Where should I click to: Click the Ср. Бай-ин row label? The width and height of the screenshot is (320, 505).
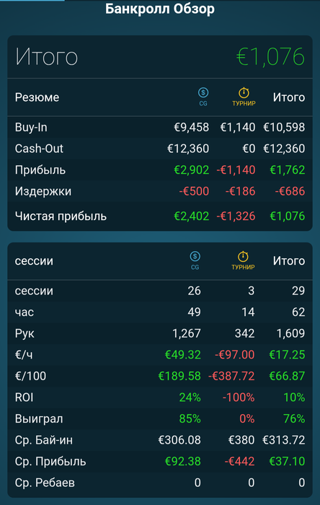coord(44,440)
